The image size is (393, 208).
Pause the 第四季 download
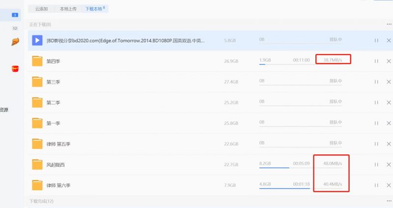pyautogui.click(x=376, y=61)
